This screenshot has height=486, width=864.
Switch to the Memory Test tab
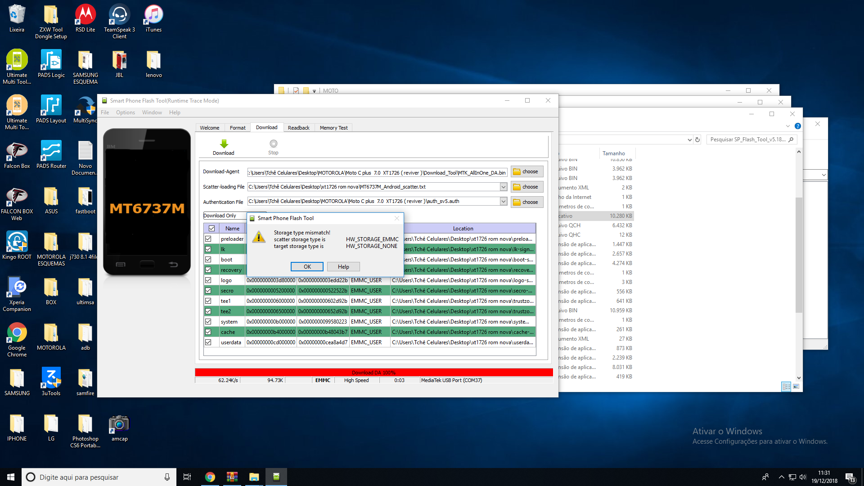click(x=333, y=128)
